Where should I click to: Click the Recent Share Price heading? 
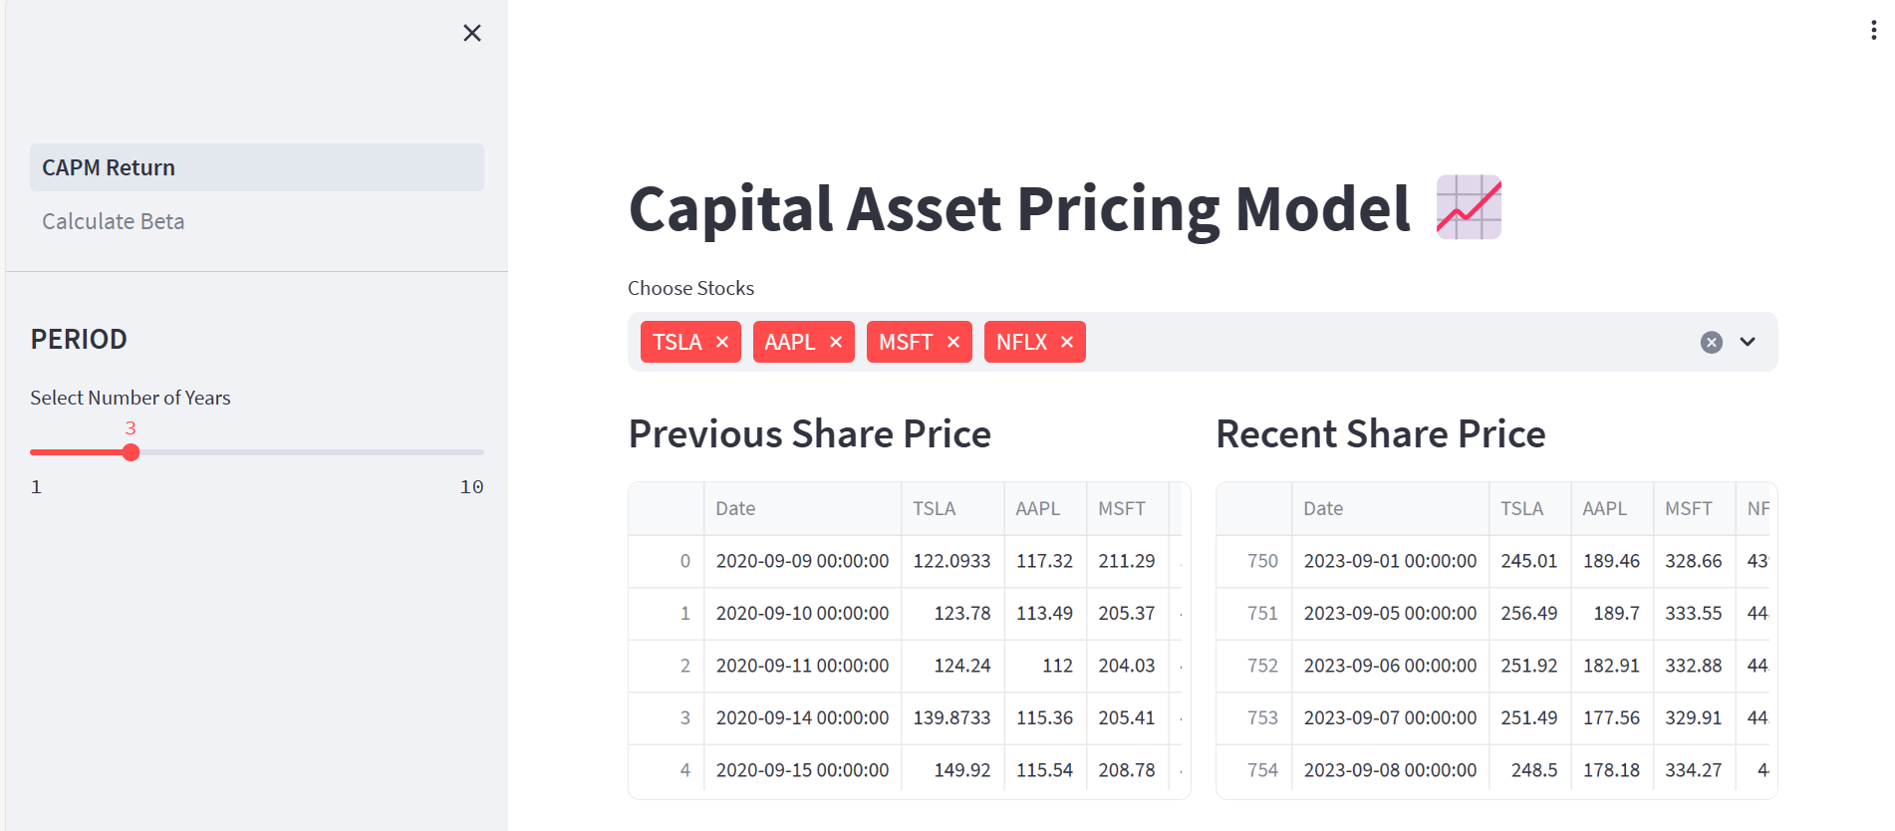[x=1380, y=433]
